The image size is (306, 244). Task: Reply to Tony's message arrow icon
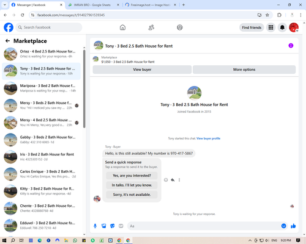tap(173, 180)
